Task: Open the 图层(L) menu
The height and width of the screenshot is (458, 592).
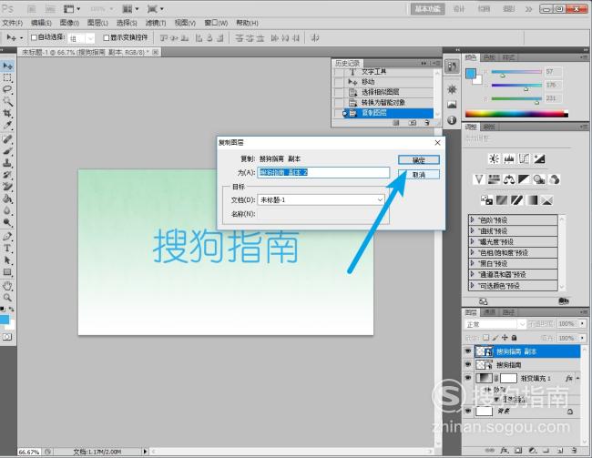Action: (97, 23)
